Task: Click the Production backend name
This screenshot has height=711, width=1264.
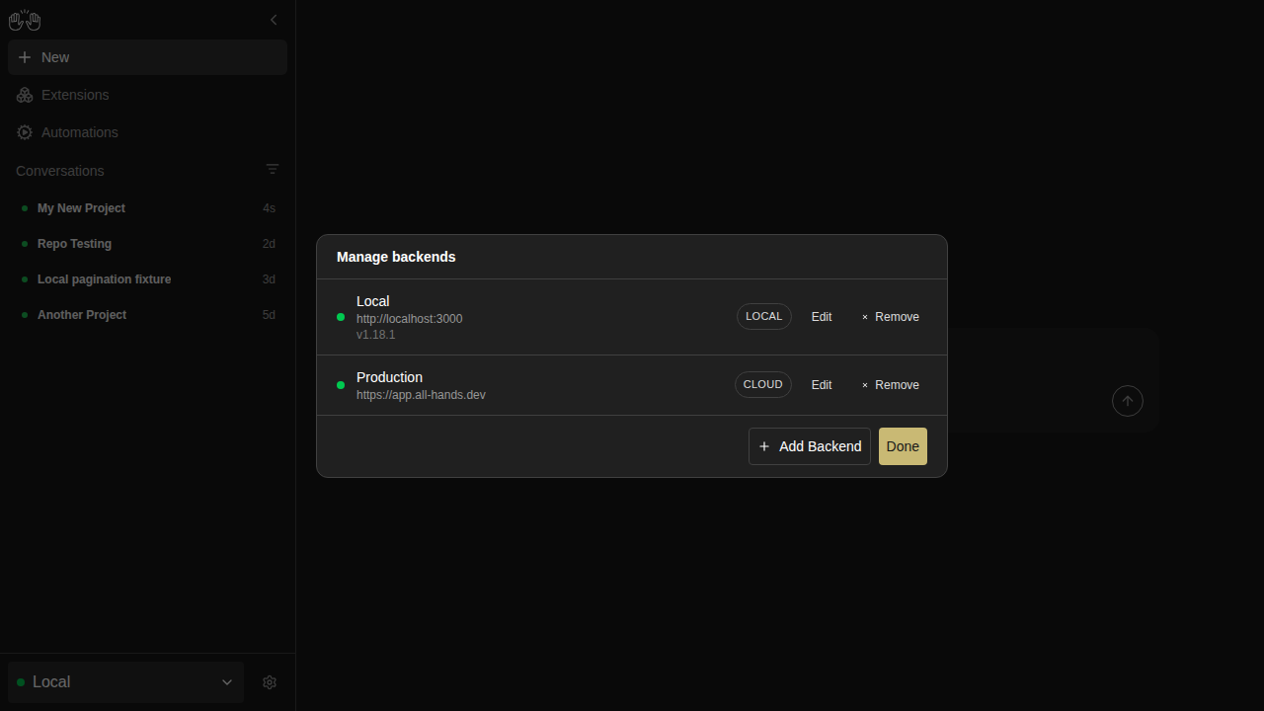Action: coord(389,377)
